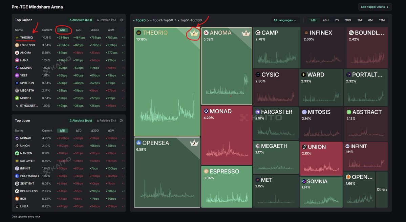Open the Others tile in the treemap
Image resolution: width=406 pixels, height=222 pixels.
click(x=382, y=190)
